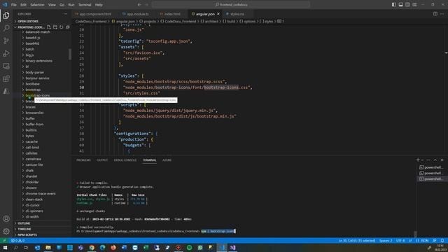Close the terminal panel
Image resolution: width=448 pixels, height=252 pixels.
coord(442,160)
